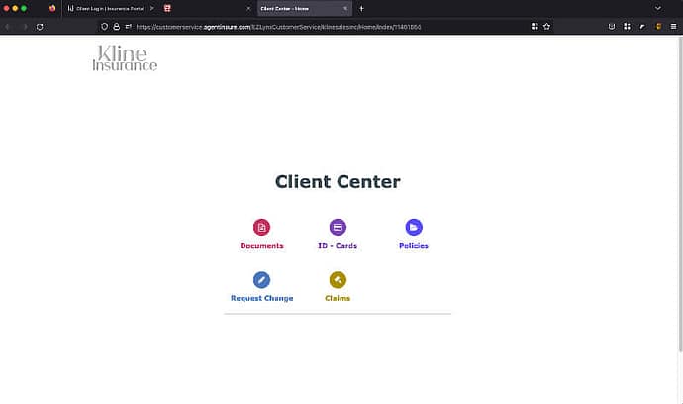Open the Pocket save icon in toolbar
The height and width of the screenshot is (404, 683).
pyautogui.click(x=612, y=27)
